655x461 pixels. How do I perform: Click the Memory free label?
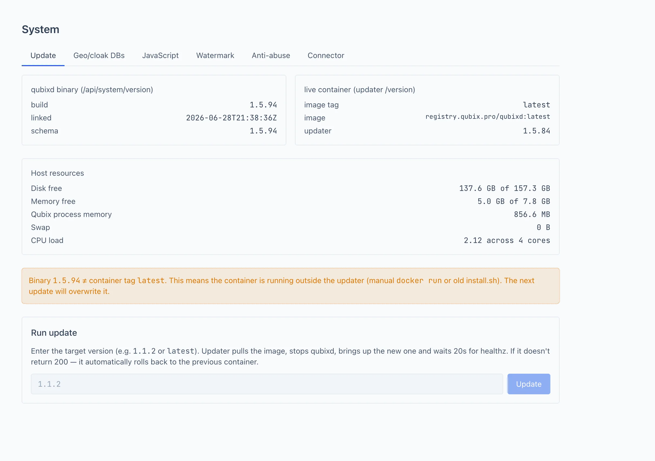(53, 201)
